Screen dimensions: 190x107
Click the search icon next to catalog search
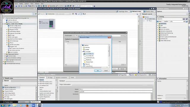click(184, 19)
